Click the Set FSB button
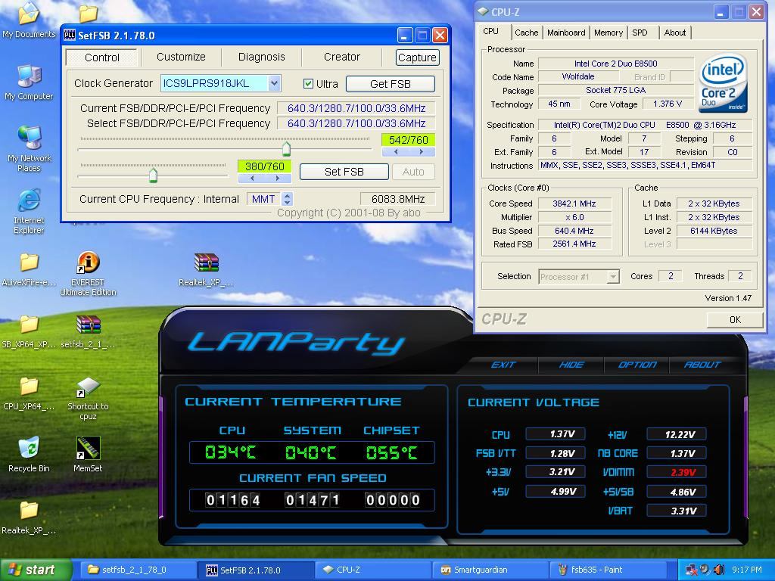 (344, 172)
